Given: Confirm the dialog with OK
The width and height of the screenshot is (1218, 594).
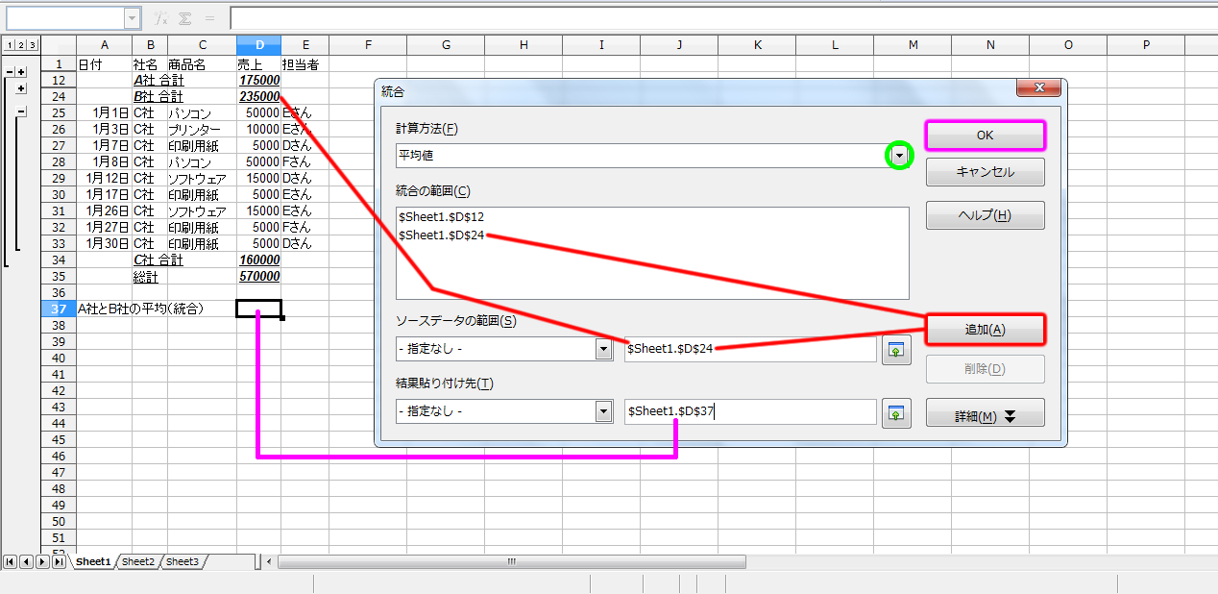Looking at the screenshot, I should pos(985,136).
